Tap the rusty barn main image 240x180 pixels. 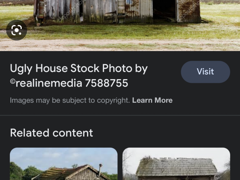point(120,25)
